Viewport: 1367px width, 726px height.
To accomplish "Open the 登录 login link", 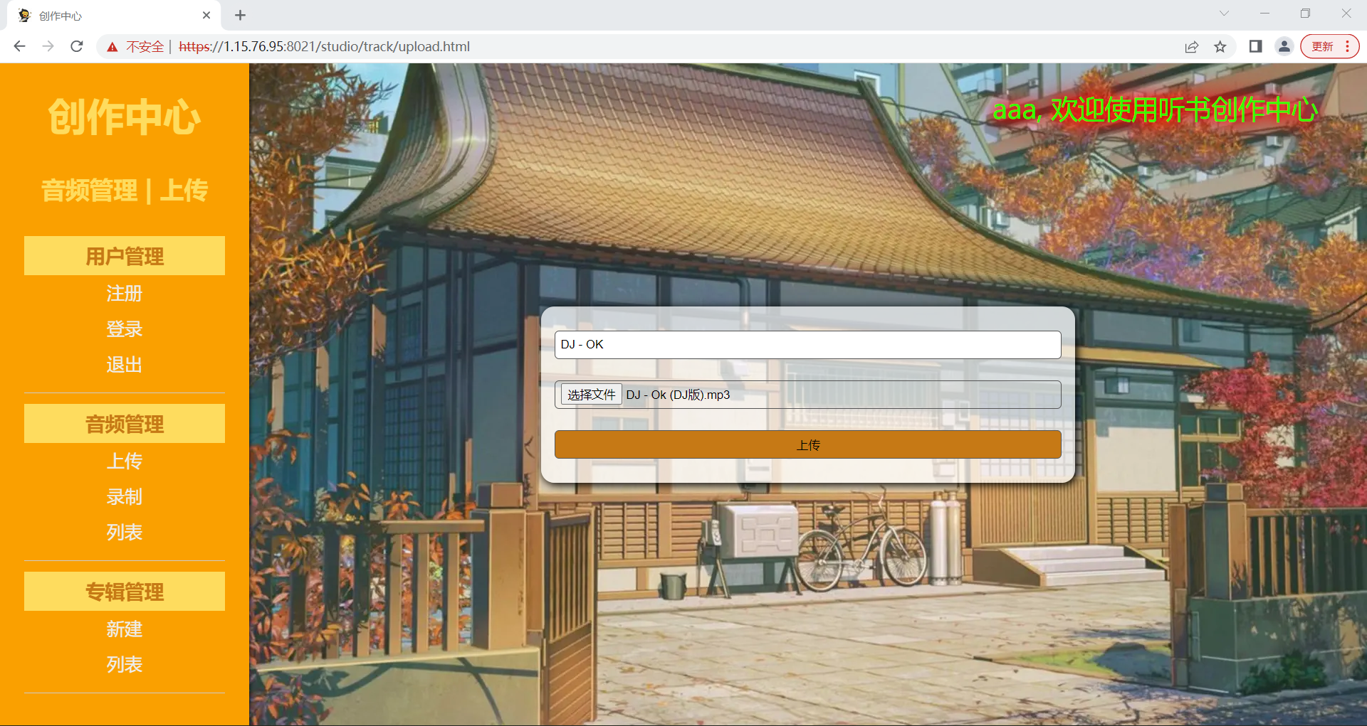I will coord(125,329).
